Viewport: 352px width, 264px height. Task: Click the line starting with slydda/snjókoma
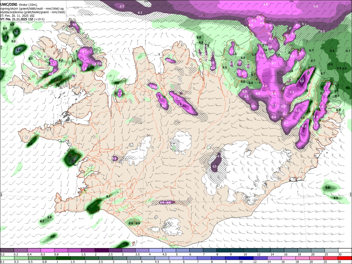click(33, 12)
